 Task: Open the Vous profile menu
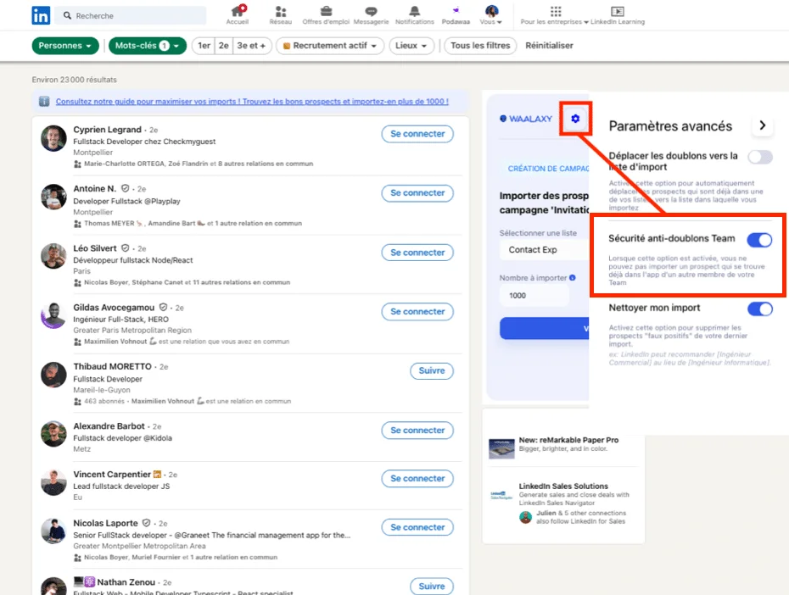(x=491, y=15)
